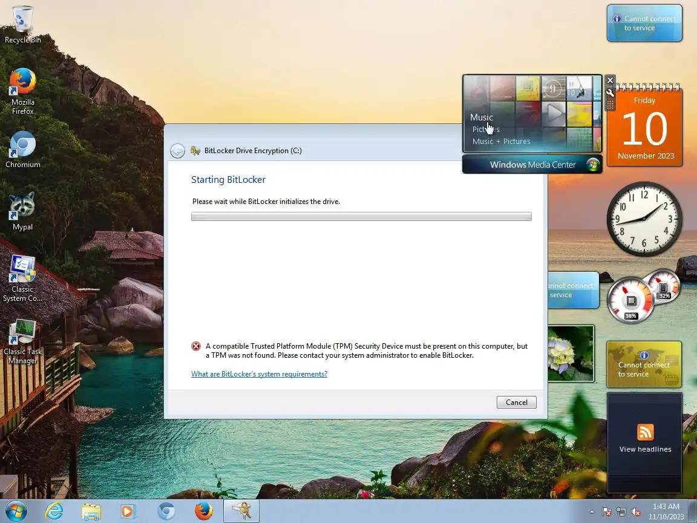This screenshot has width=697, height=523.
Task: Click the slideshow gadget flower picture
Action: click(571, 354)
